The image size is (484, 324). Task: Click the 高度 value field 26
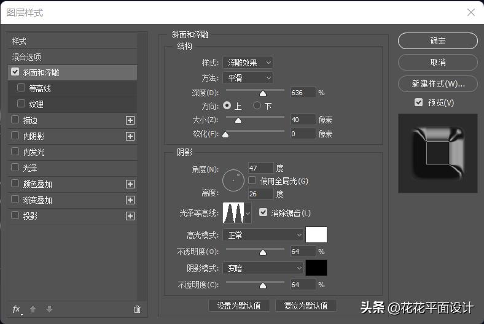pyautogui.click(x=261, y=194)
